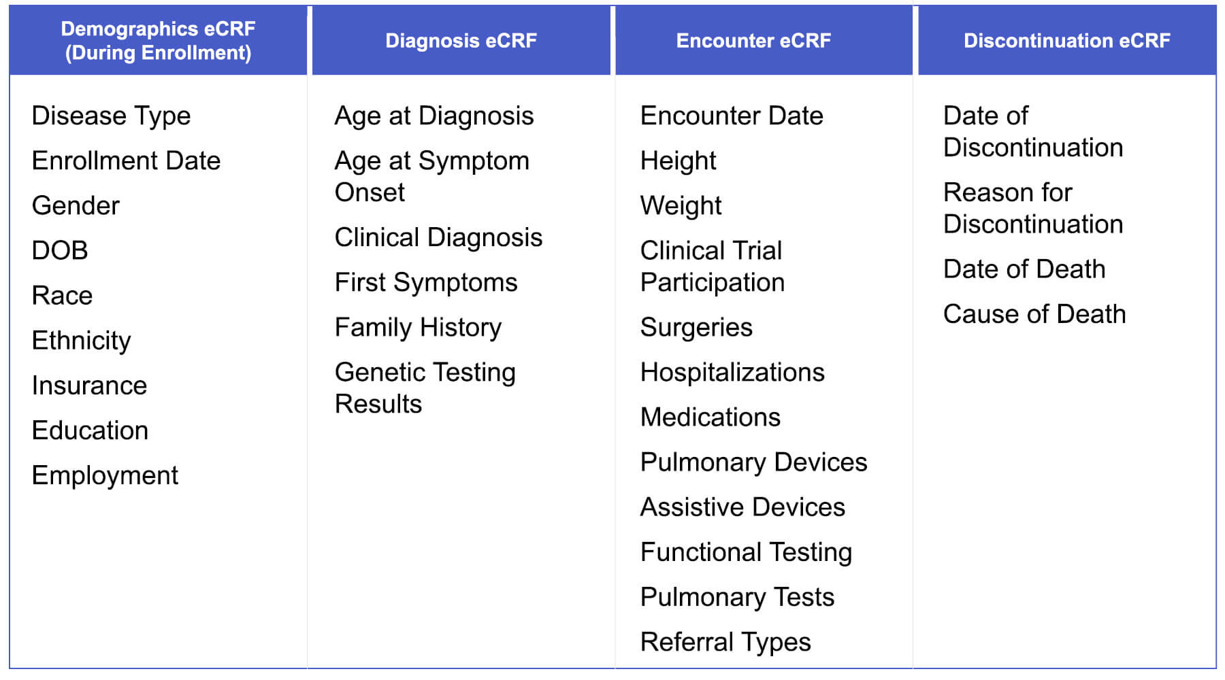
Task: Choose the Ethnicity entry
Action: point(81,341)
